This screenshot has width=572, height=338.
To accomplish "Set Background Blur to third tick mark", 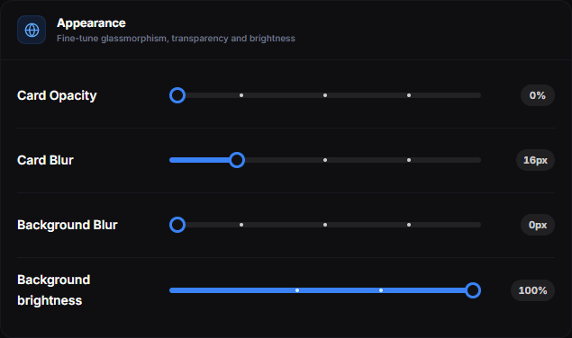I will 409,225.
